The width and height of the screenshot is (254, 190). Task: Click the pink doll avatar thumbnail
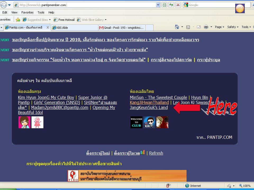click(37, 122)
